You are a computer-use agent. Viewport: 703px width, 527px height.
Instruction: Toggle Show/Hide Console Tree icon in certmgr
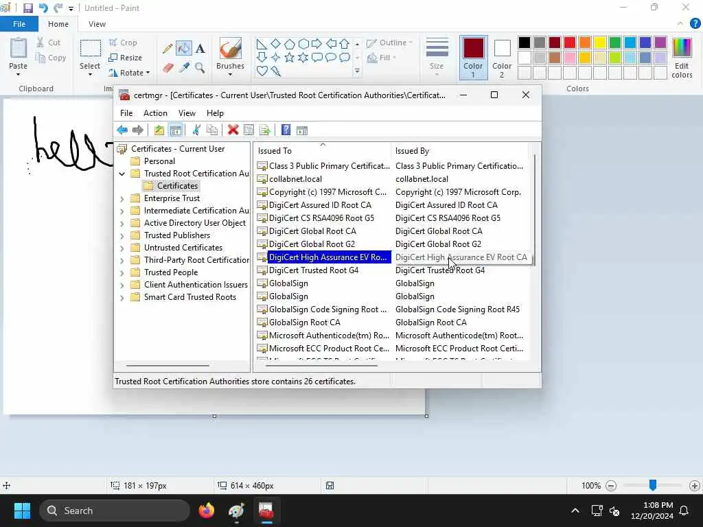tap(176, 130)
